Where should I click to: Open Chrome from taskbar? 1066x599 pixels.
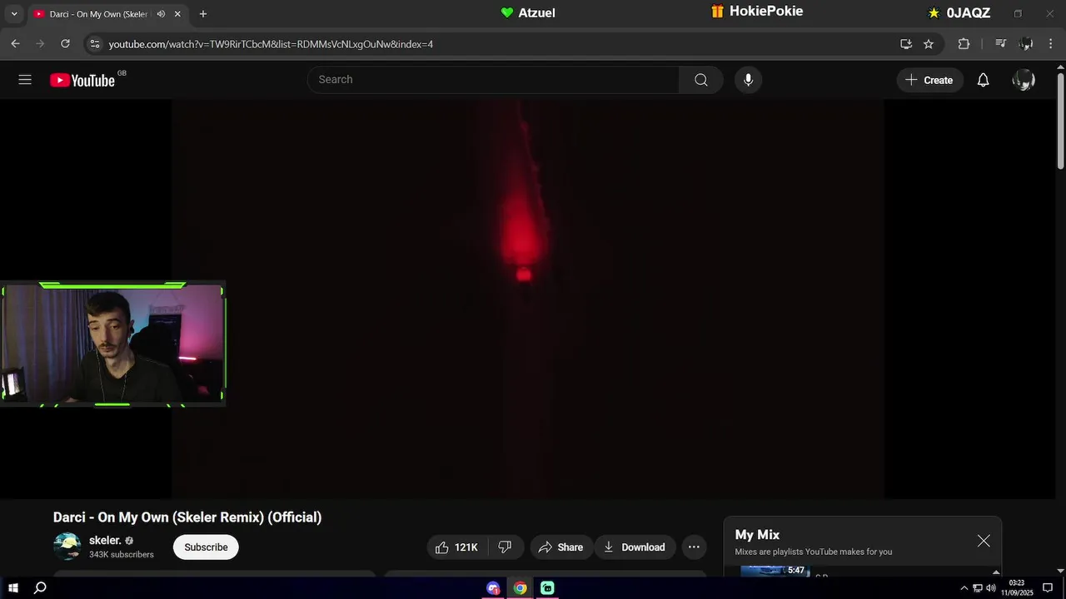(x=520, y=588)
